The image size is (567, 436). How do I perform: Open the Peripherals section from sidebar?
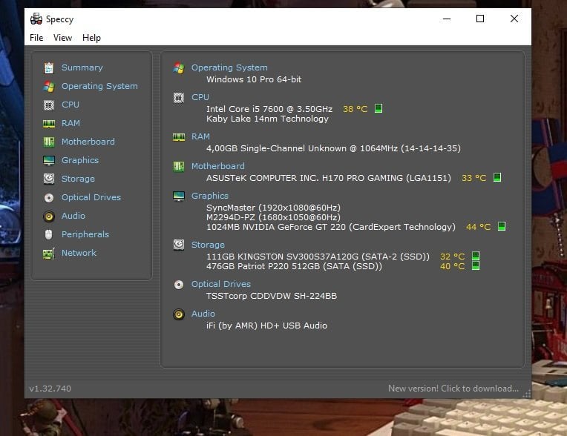(85, 234)
